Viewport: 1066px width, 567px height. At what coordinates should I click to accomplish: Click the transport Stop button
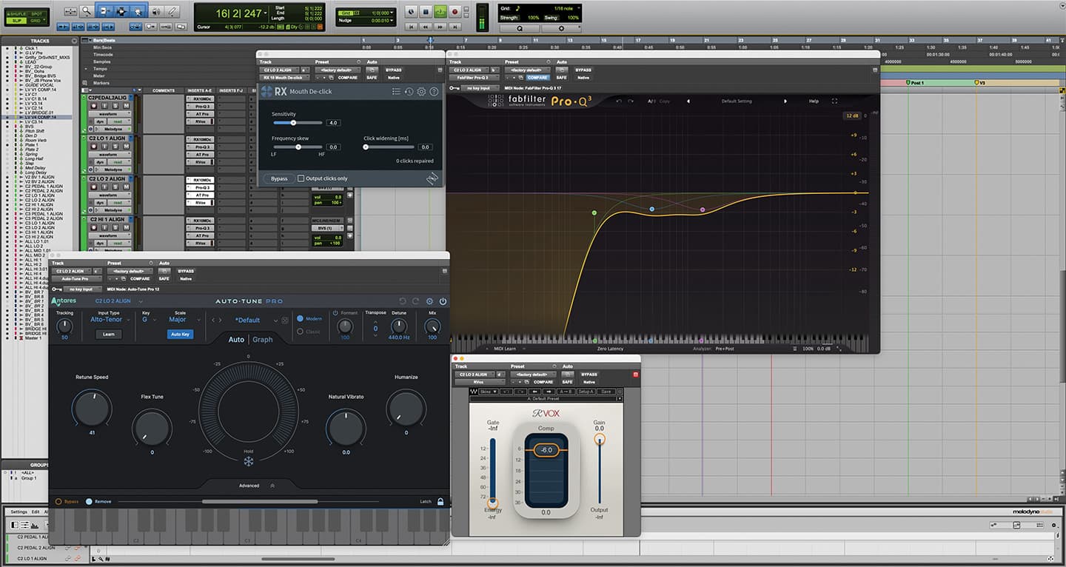click(x=426, y=12)
